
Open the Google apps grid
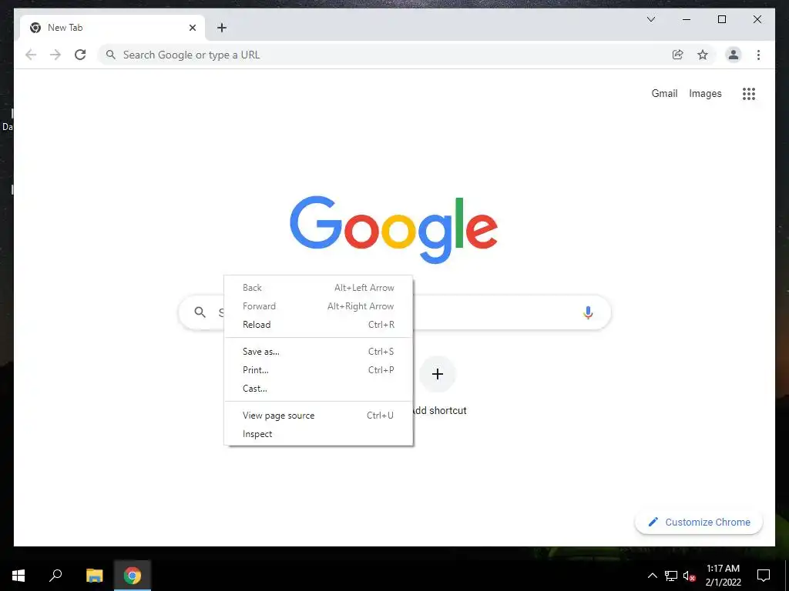(x=749, y=93)
